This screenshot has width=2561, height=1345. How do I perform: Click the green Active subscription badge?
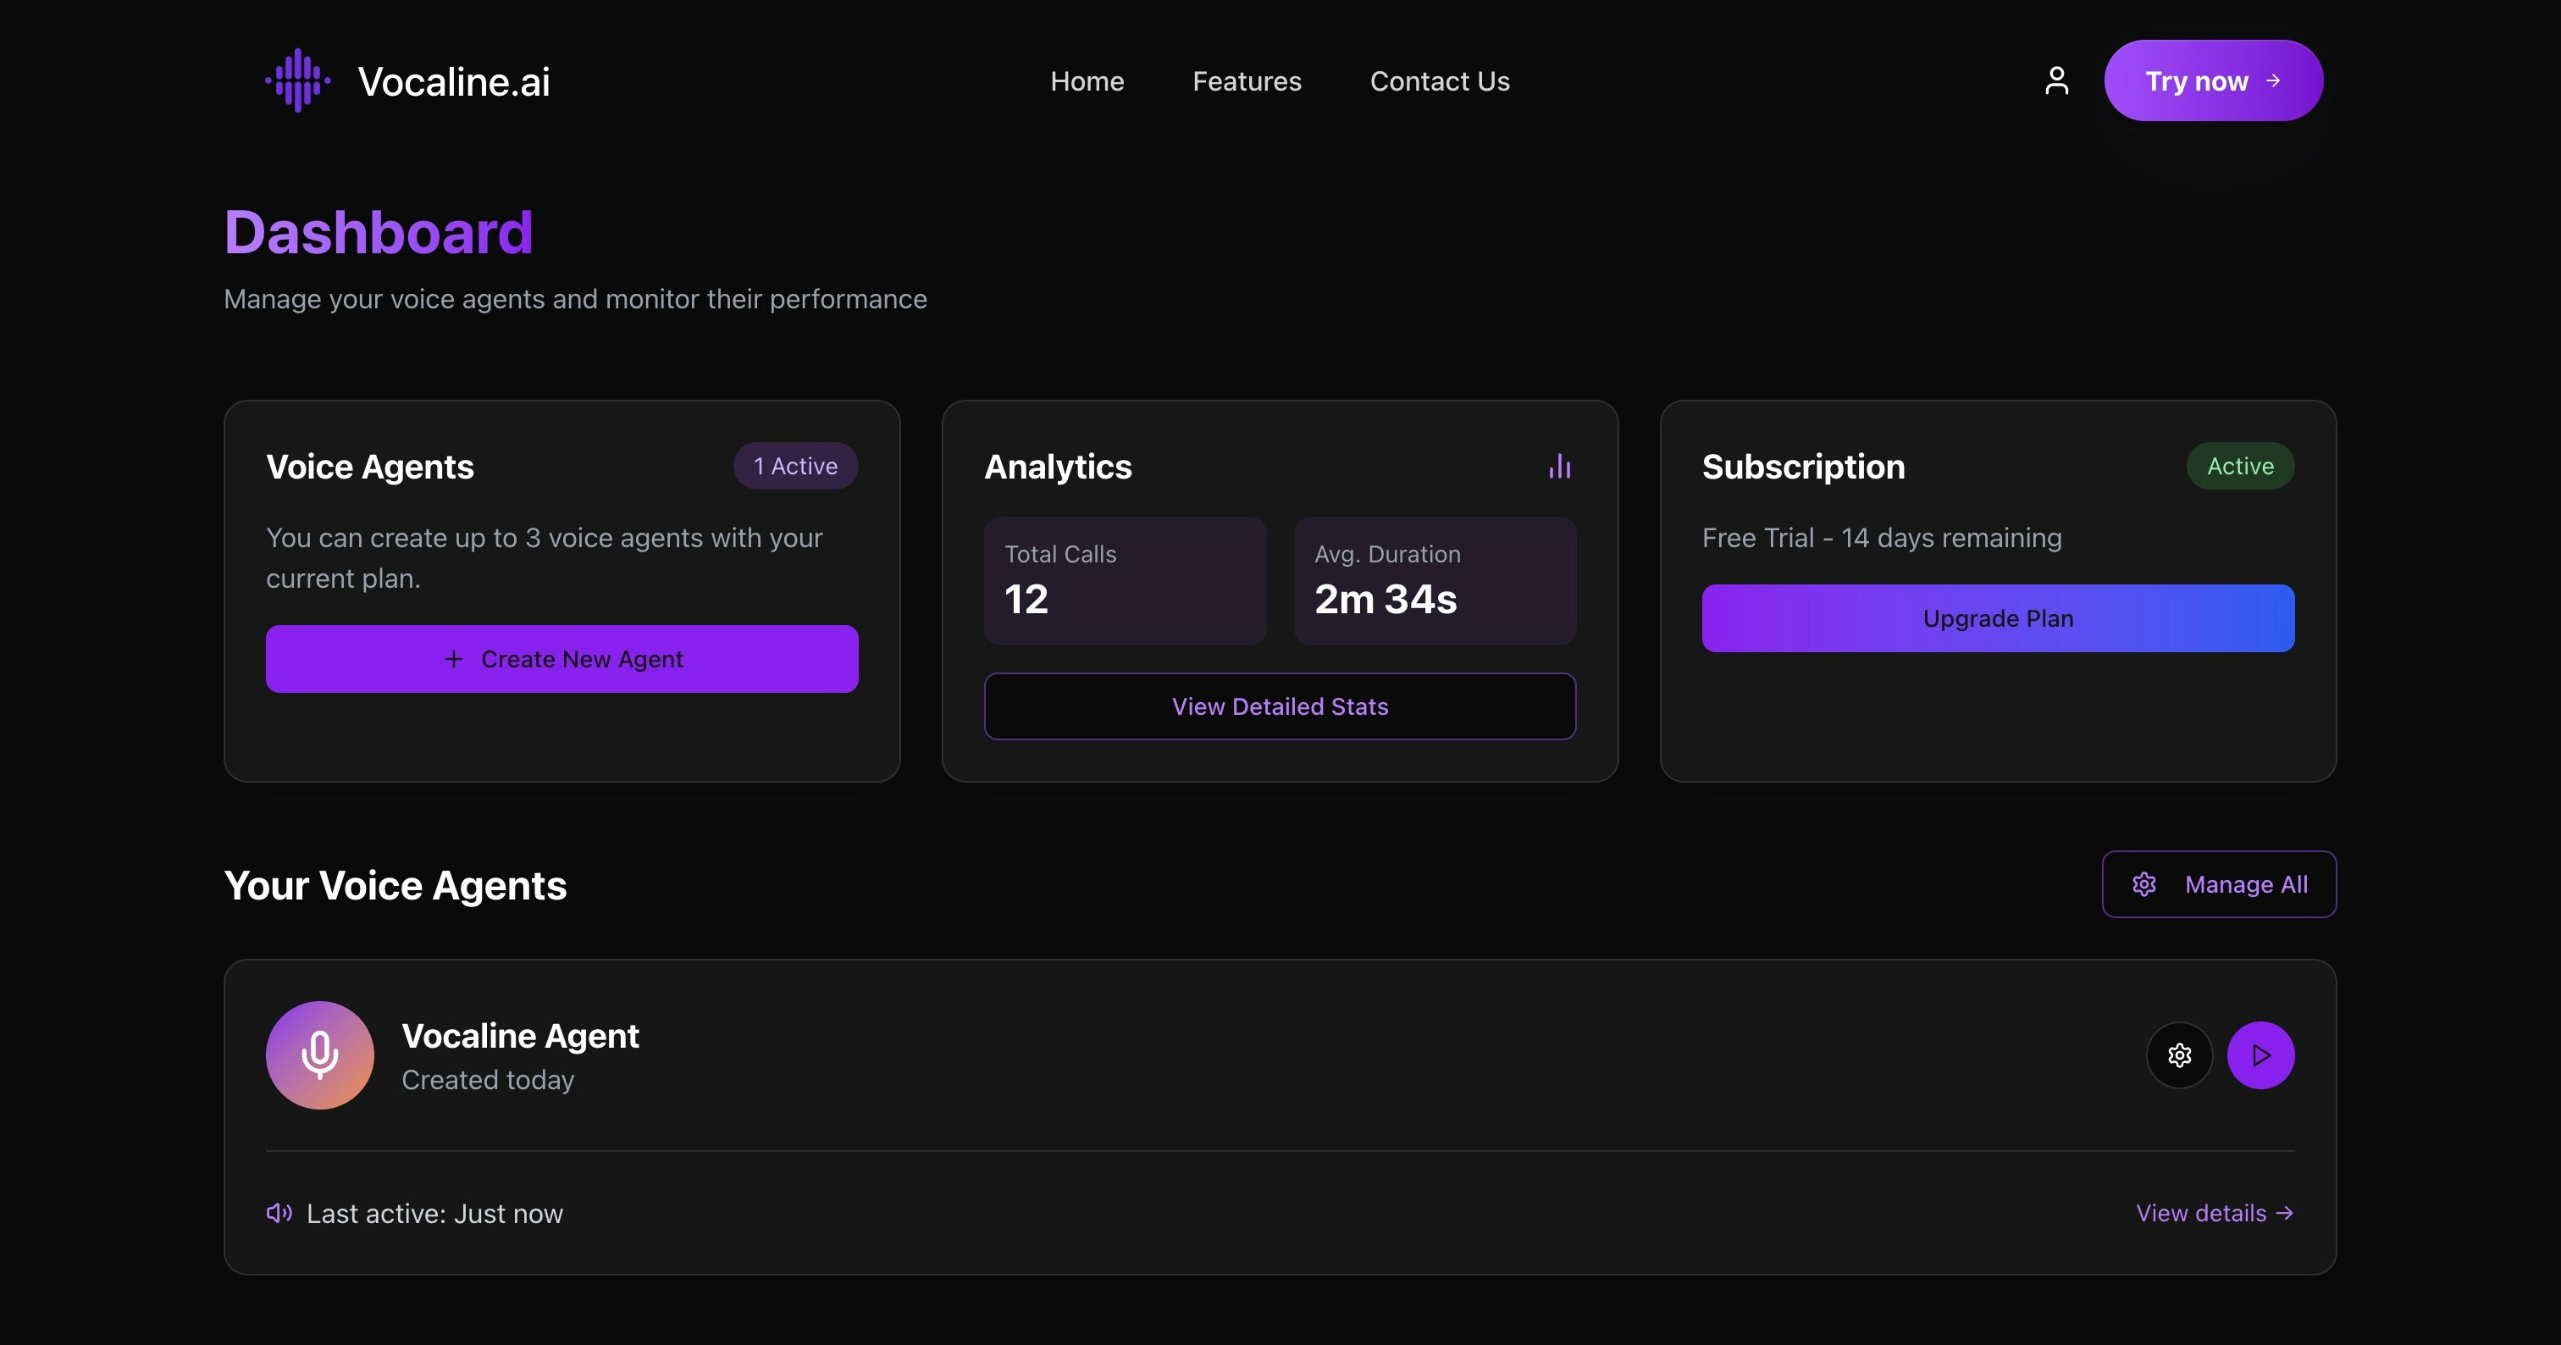click(2240, 466)
